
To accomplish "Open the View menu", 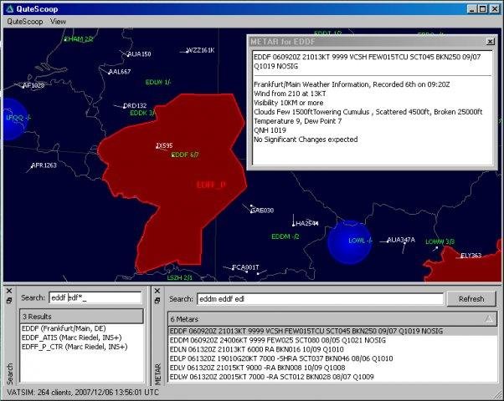I will 58,22.
